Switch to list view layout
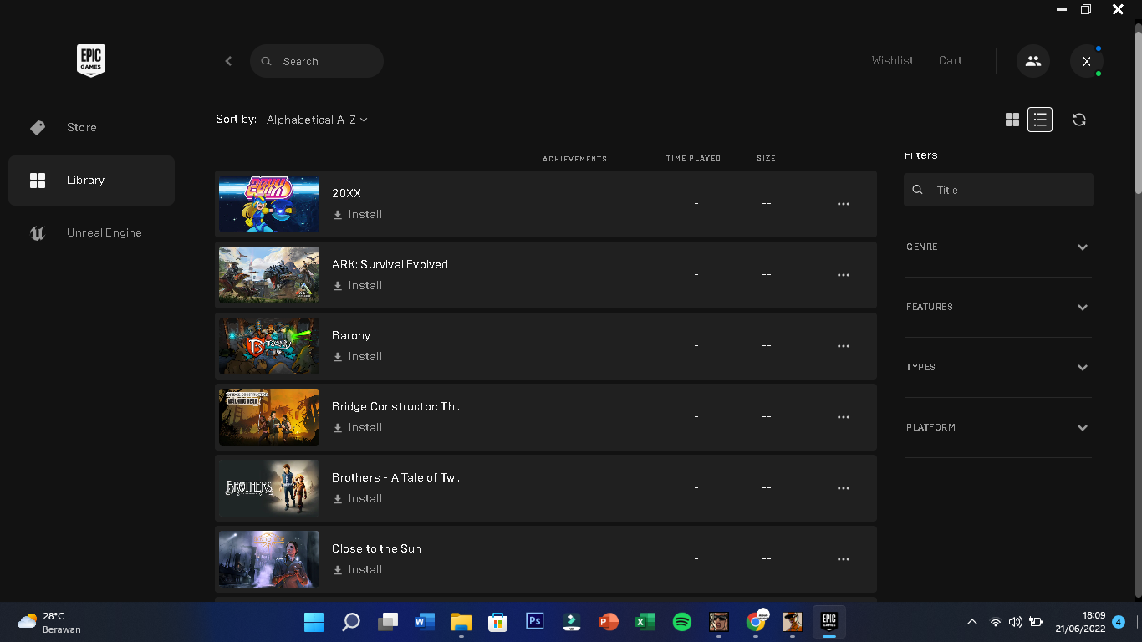1142x642 pixels. click(x=1040, y=120)
